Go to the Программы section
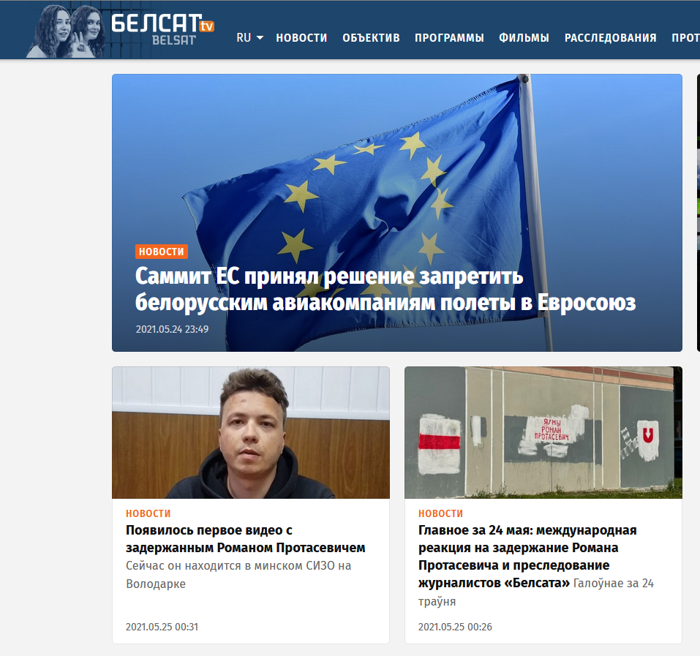 [449, 38]
